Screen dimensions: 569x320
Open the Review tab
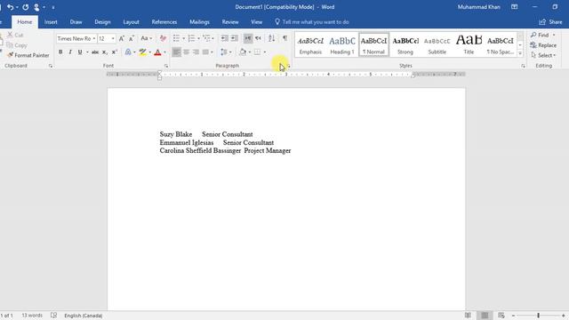[x=230, y=21]
